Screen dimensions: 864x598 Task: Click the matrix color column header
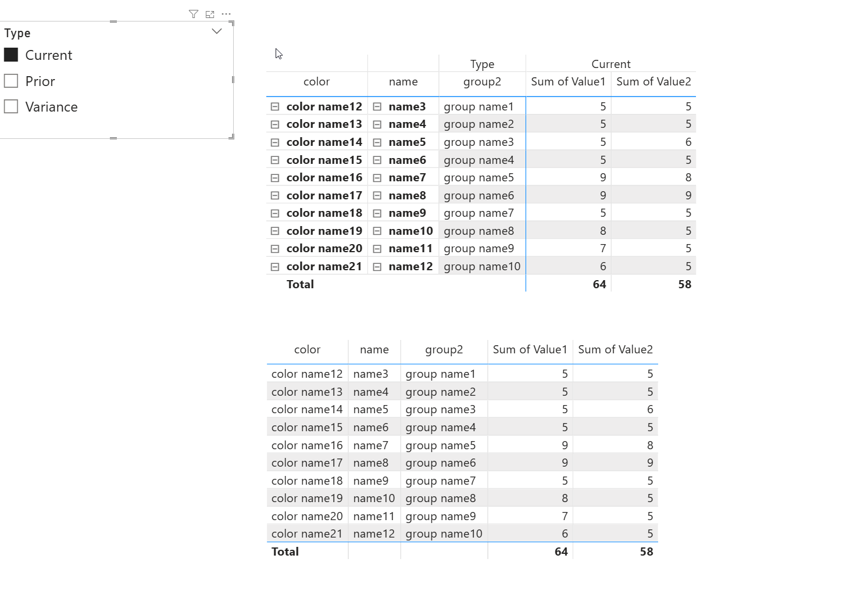(x=316, y=81)
